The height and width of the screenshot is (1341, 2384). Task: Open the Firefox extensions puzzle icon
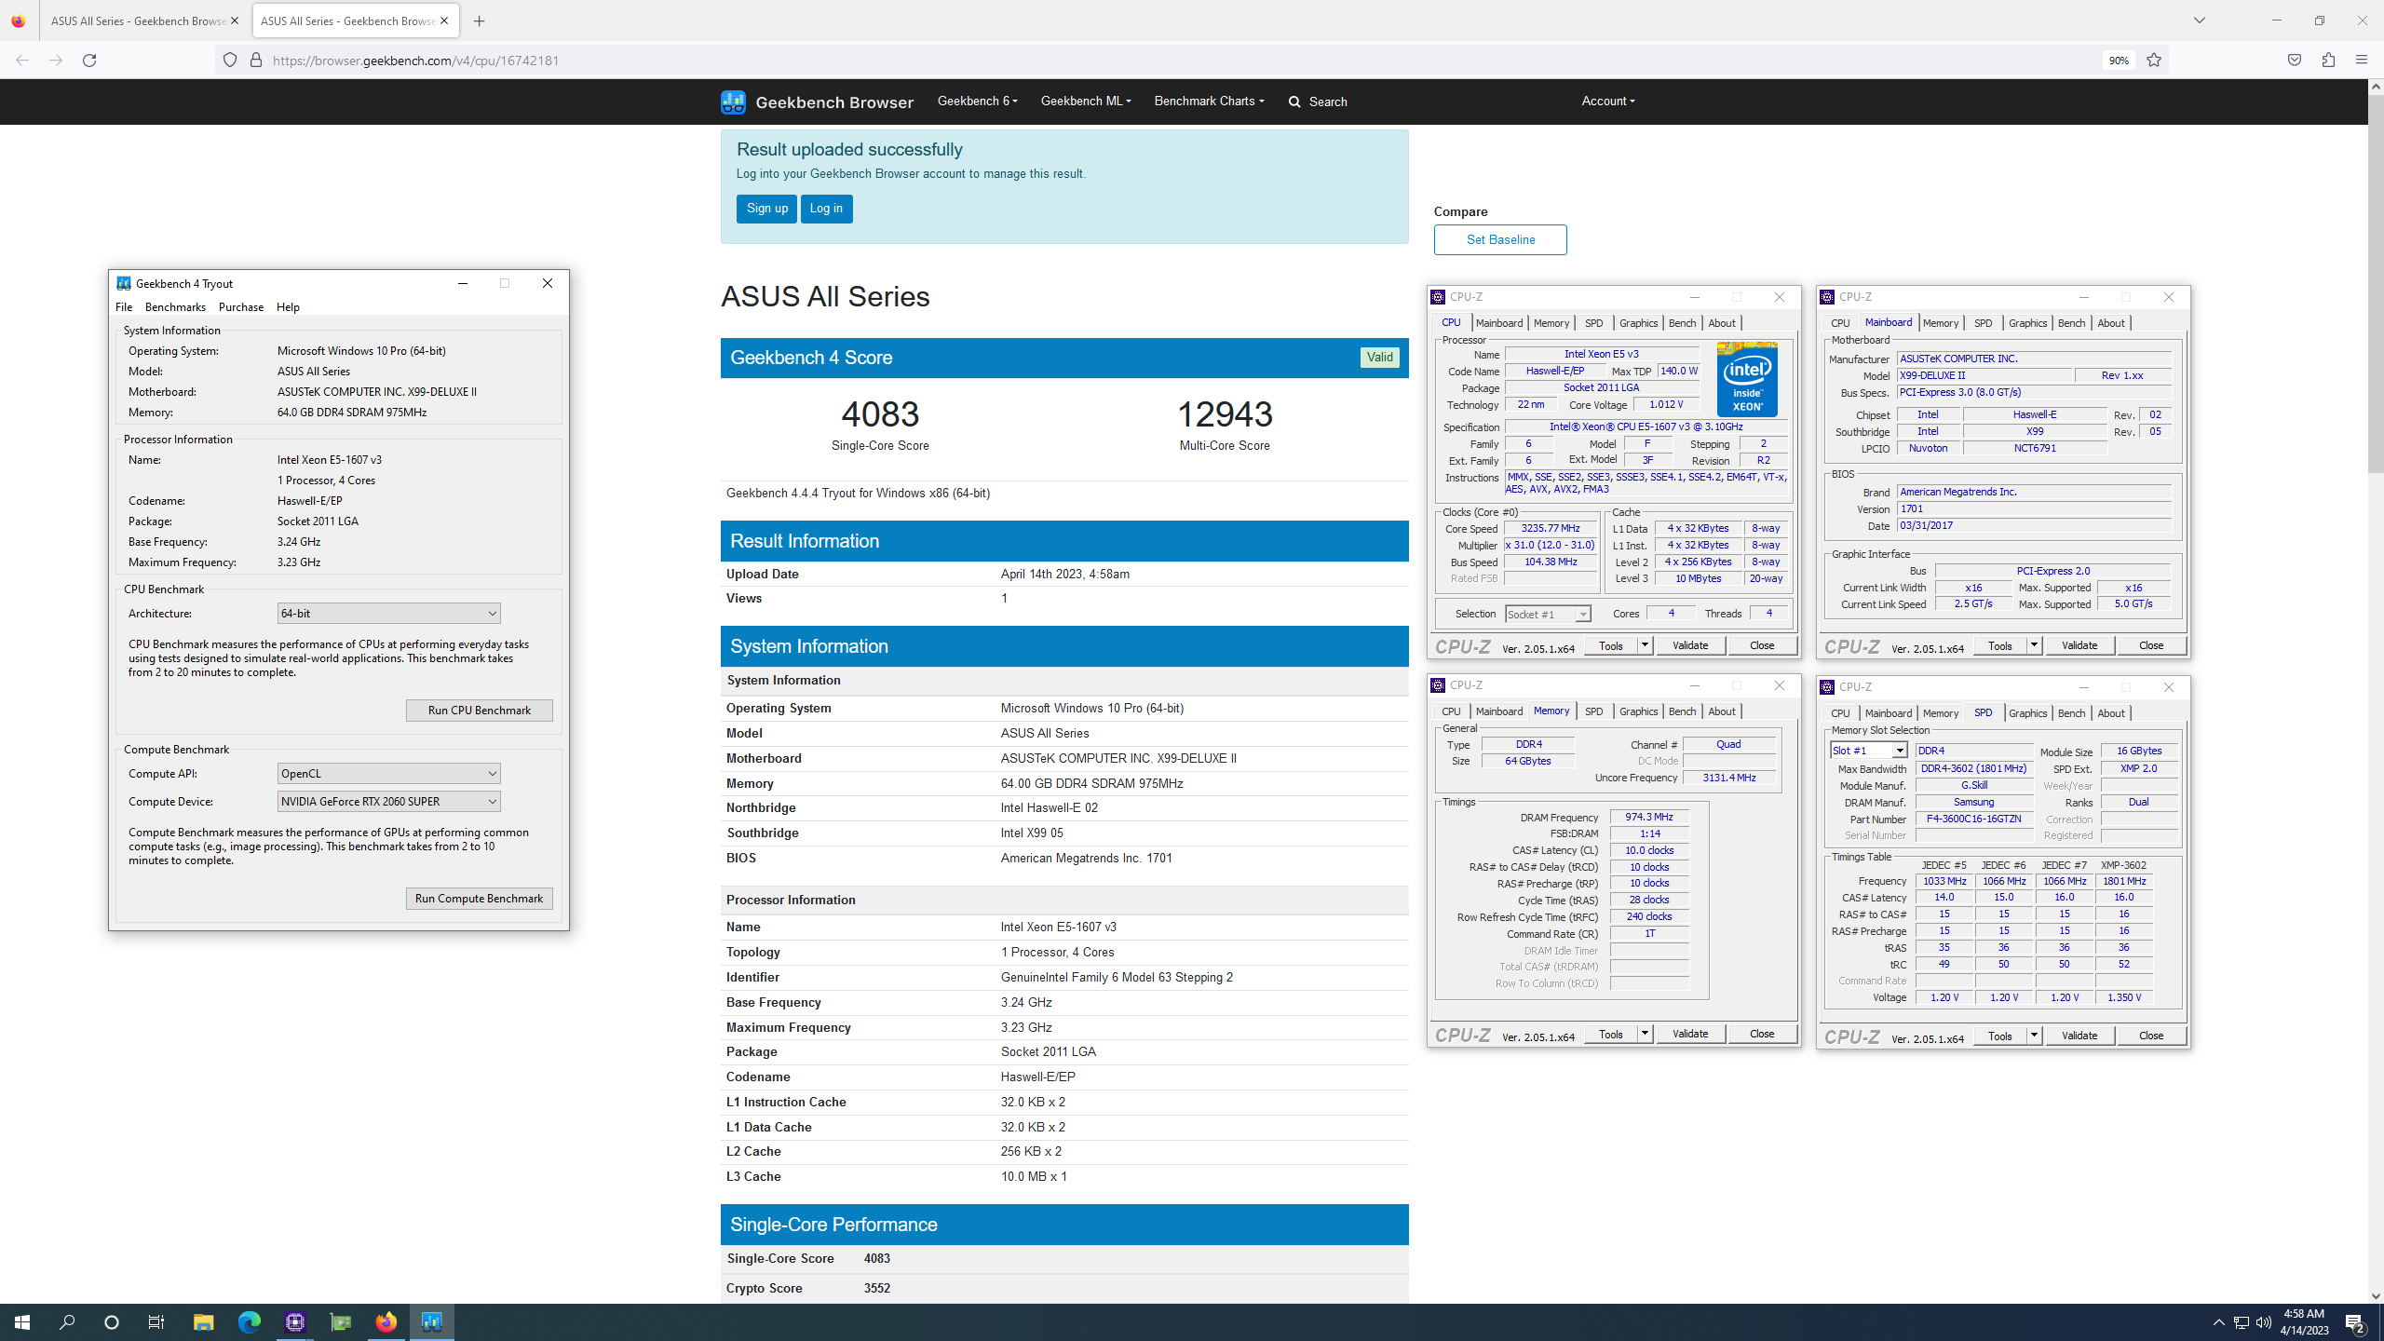(2328, 61)
